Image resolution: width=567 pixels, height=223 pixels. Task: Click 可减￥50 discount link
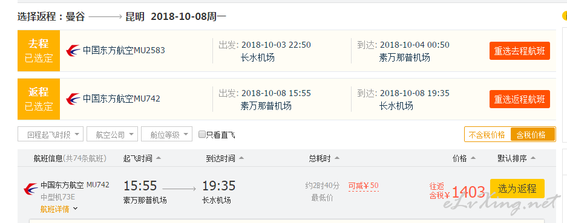pyautogui.click(x=364, y=186)
